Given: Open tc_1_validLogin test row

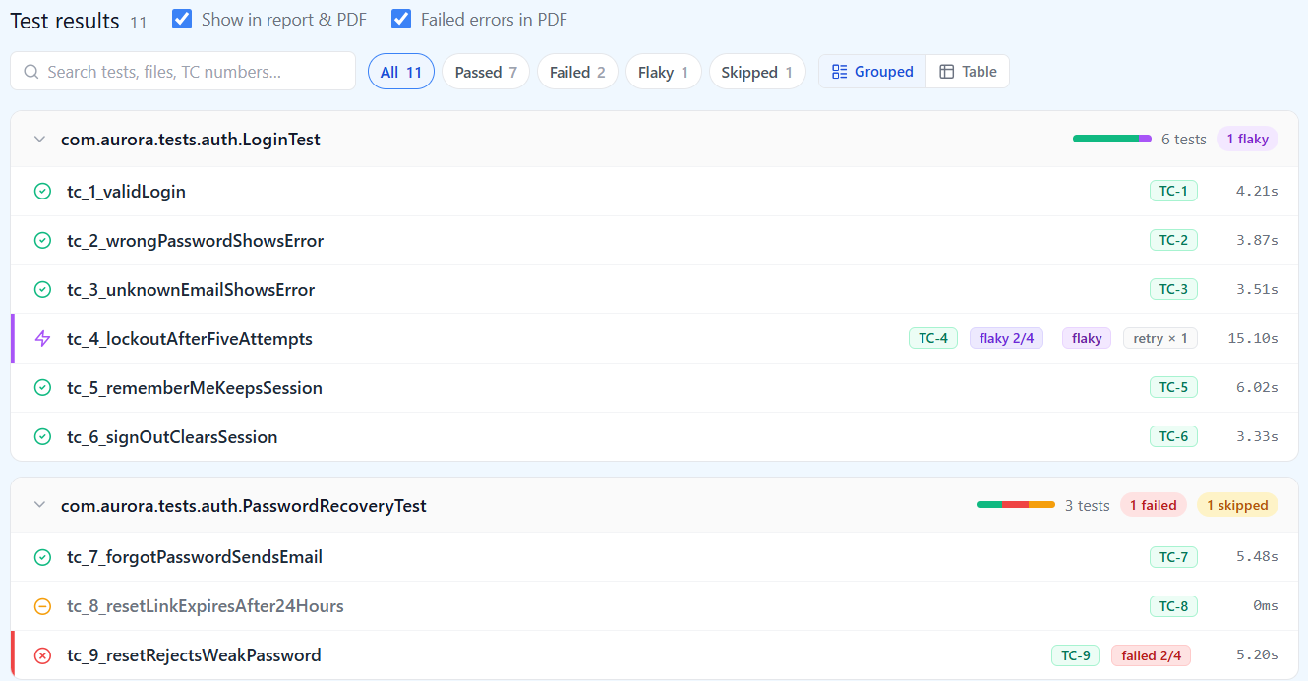Looking at the screenshot, I should point(654,192).
